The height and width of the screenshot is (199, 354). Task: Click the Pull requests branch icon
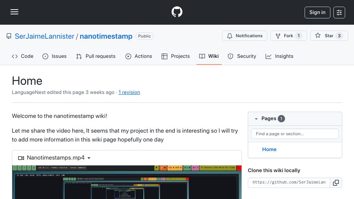79,56
